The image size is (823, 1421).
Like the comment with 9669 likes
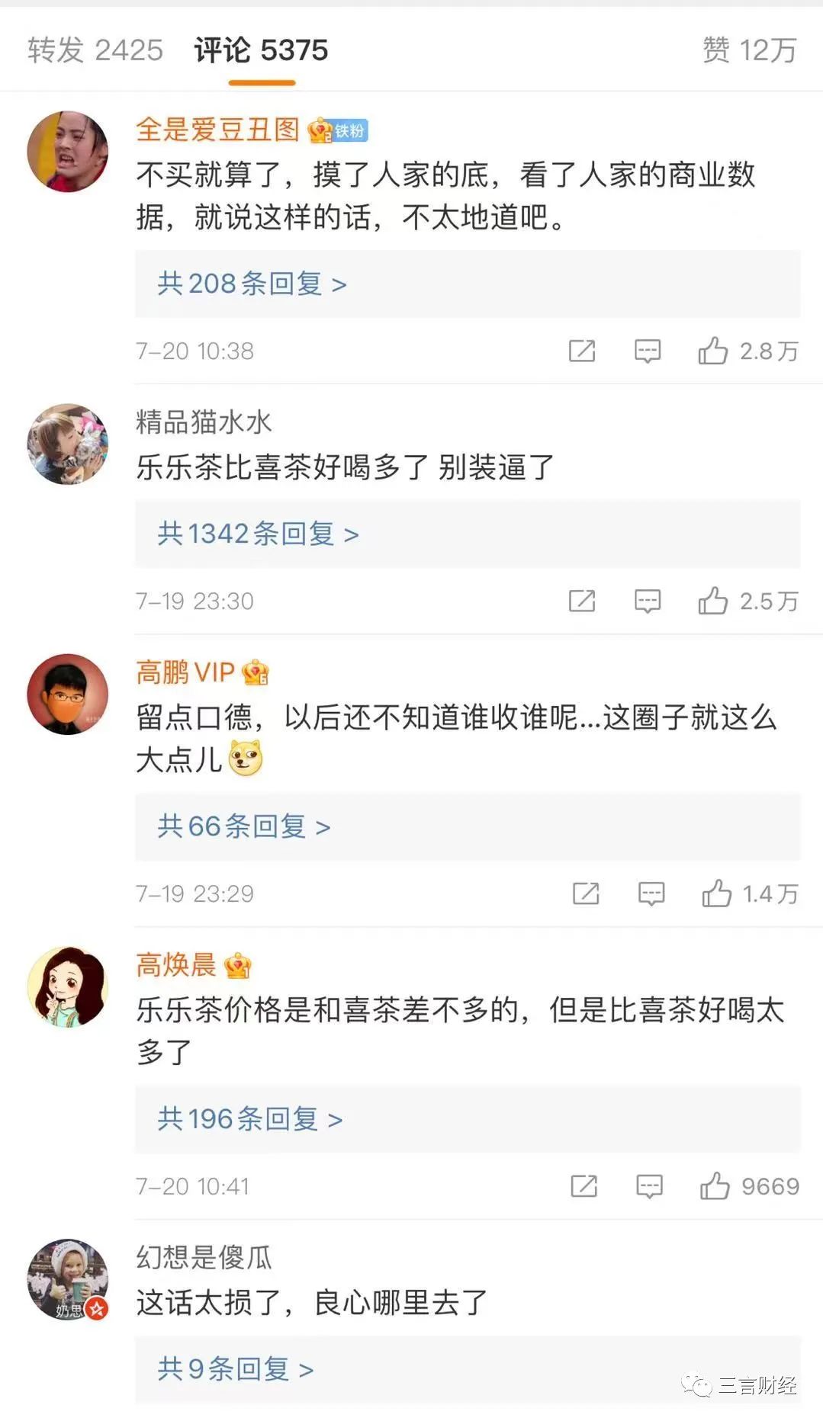tap(715, 1186)
